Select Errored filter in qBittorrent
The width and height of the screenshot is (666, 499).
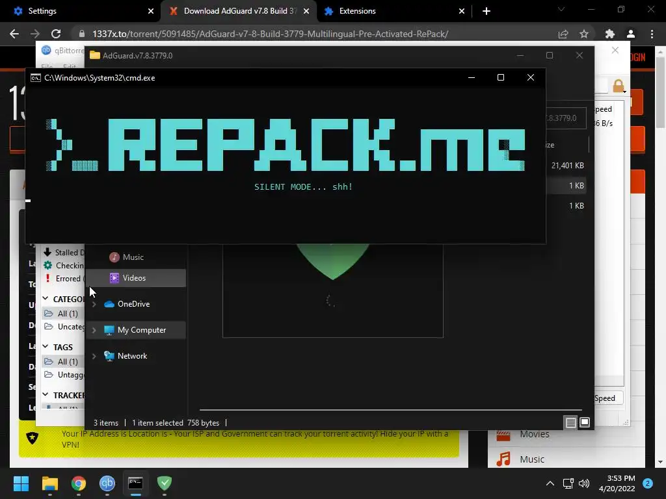click(x=64, y=279)
